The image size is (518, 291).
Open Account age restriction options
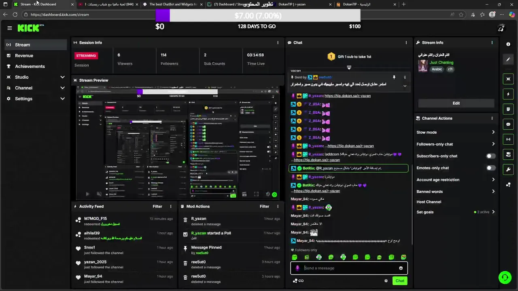point(455,180)
